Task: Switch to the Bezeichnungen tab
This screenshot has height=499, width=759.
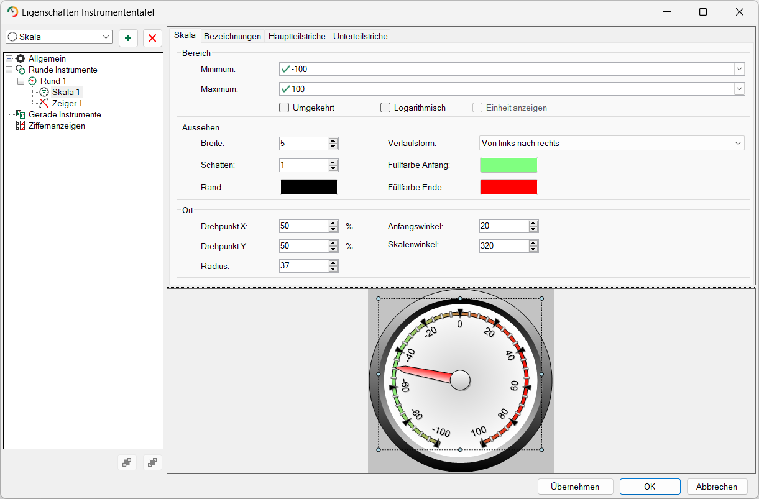Action: (232, 37)
